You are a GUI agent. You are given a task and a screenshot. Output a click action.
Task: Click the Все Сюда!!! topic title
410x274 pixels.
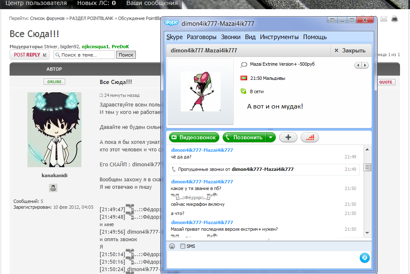[34, 34]
